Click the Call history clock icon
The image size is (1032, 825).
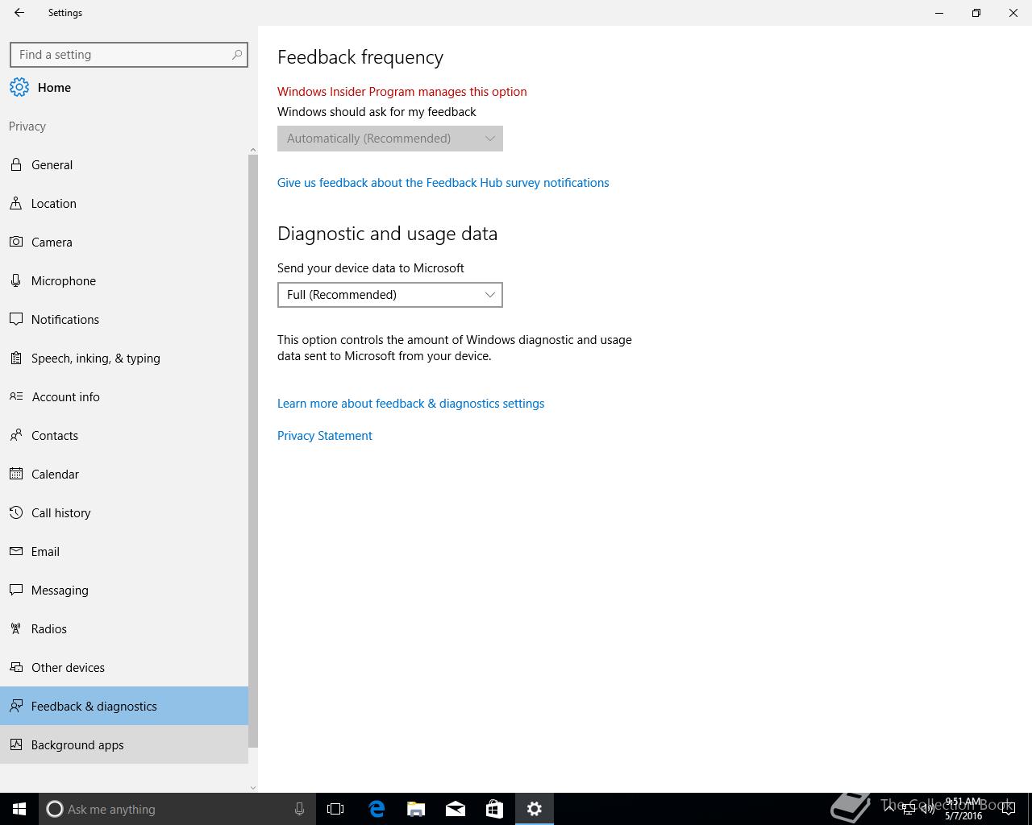(x=16, y=512)
